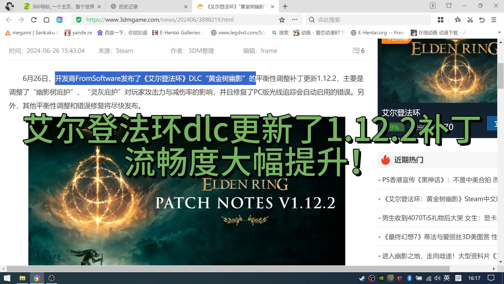The image size is (504, 284).
Task: Open the skin shirt icon in the title bar
Action: click(449, 6)
